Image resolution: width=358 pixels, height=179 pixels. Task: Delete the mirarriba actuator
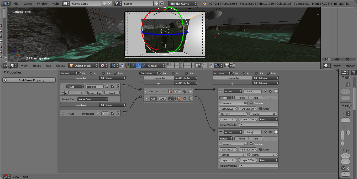click(276, 91)
